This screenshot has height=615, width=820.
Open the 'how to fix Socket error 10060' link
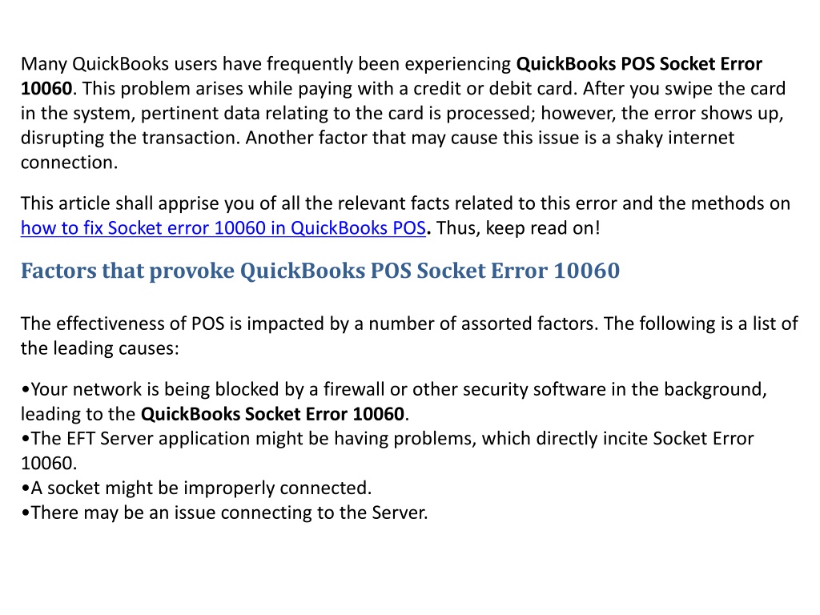(223, 228)
